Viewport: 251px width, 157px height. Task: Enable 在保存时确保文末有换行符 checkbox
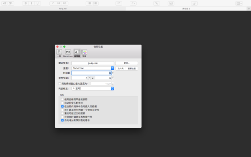(63, 117)
